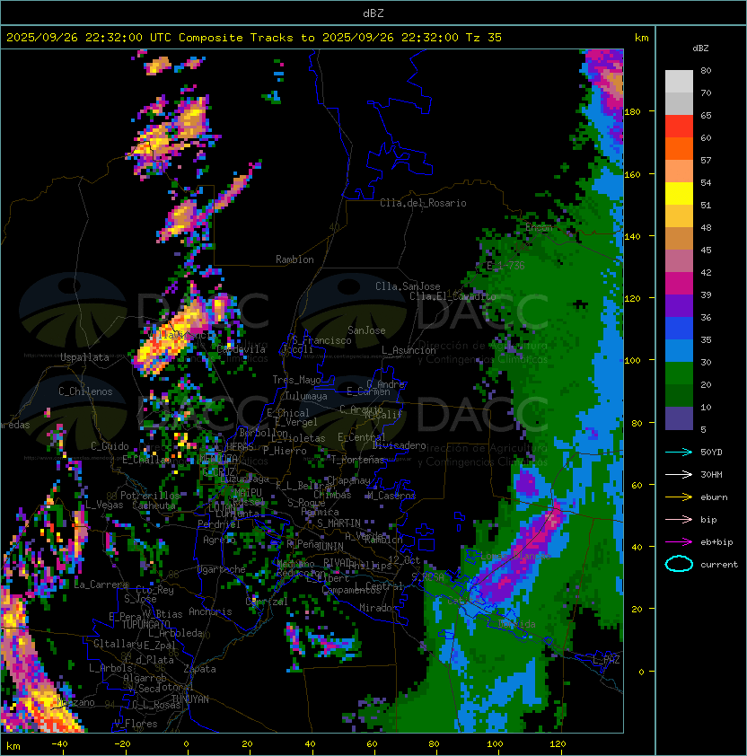Click the C_Guido map label

[110, 446]
